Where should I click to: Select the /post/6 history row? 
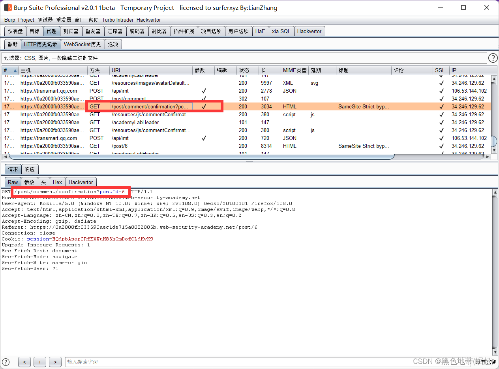pos(246,146)
